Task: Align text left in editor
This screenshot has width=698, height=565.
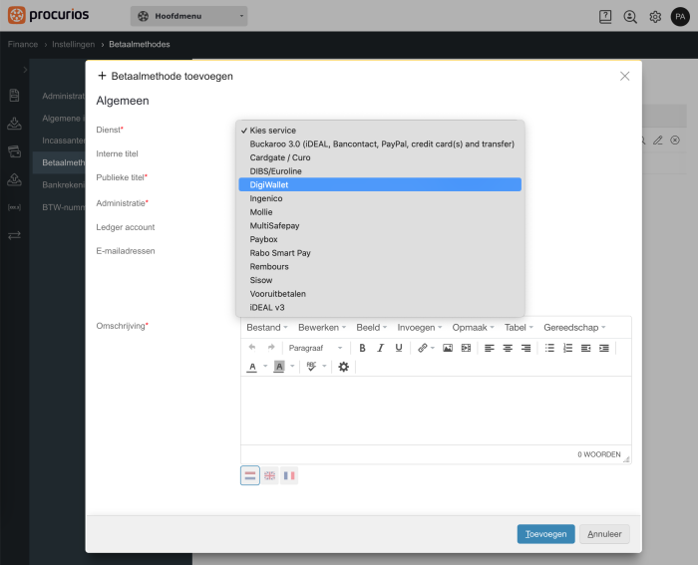Action: [490, 348]
